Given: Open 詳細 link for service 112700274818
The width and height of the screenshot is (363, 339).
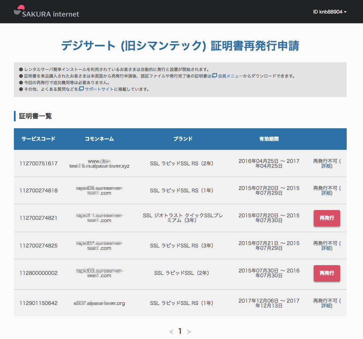Looking at the screenshot, I should pyautogui.click(x=326, y=193).
